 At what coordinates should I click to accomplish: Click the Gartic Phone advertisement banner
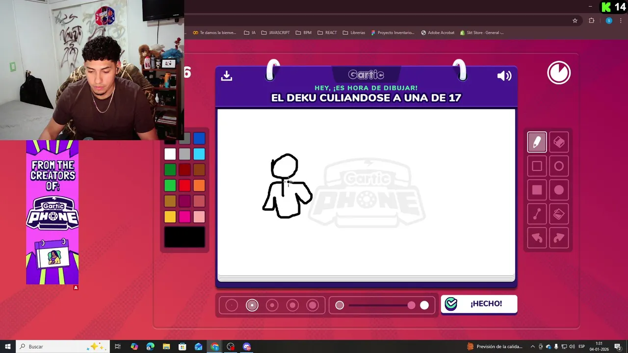52,212
